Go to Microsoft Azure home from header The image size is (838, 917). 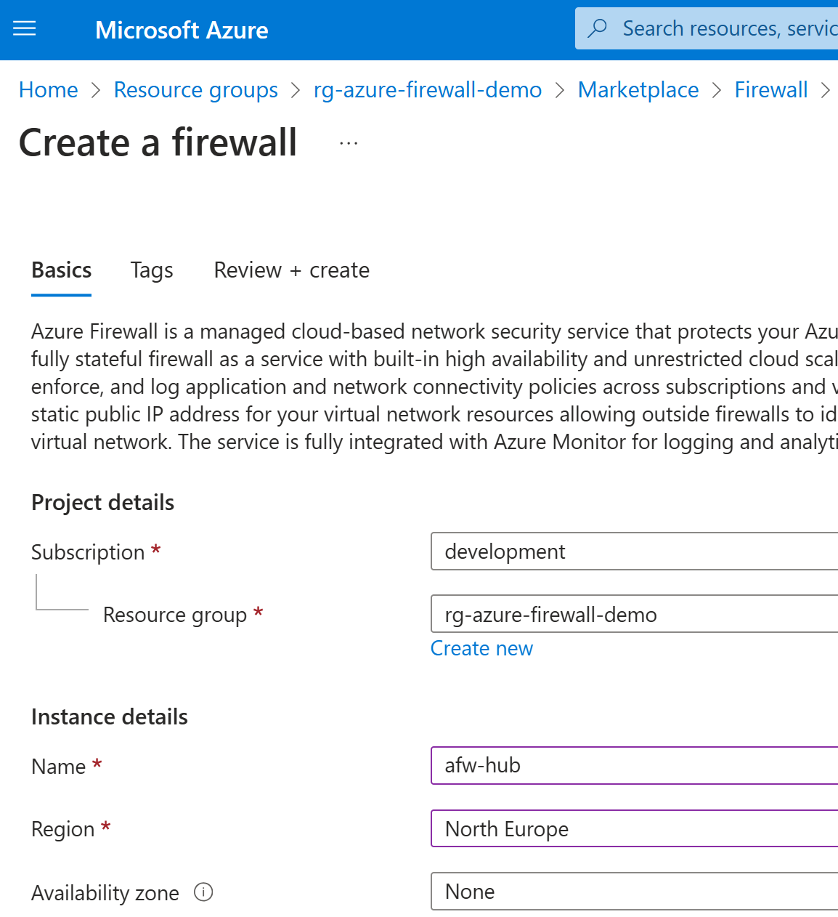(x=182, y=30)
